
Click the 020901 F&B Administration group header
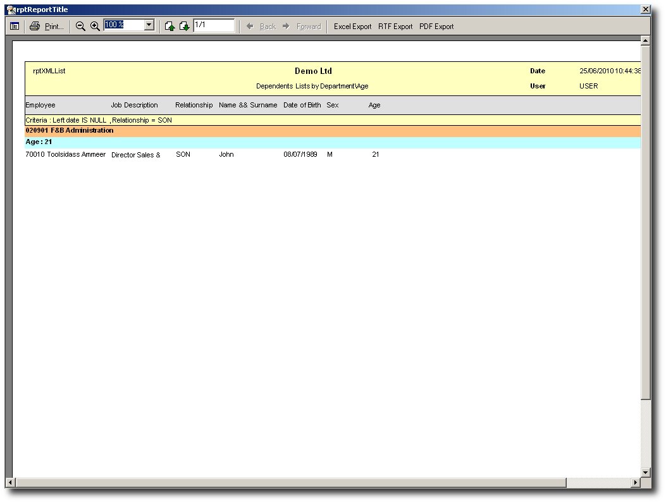(70, 131)
